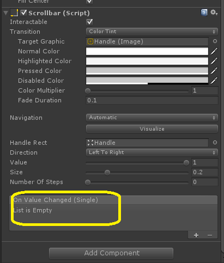Open object picker for Target Graphic

(215, 41)
